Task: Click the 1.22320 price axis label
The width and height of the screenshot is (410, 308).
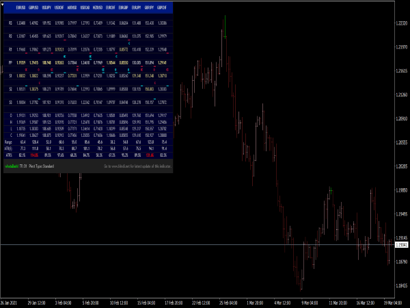Action: (x=401, y=23)
